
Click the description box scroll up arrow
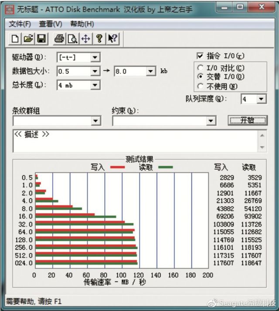[262, 135]
